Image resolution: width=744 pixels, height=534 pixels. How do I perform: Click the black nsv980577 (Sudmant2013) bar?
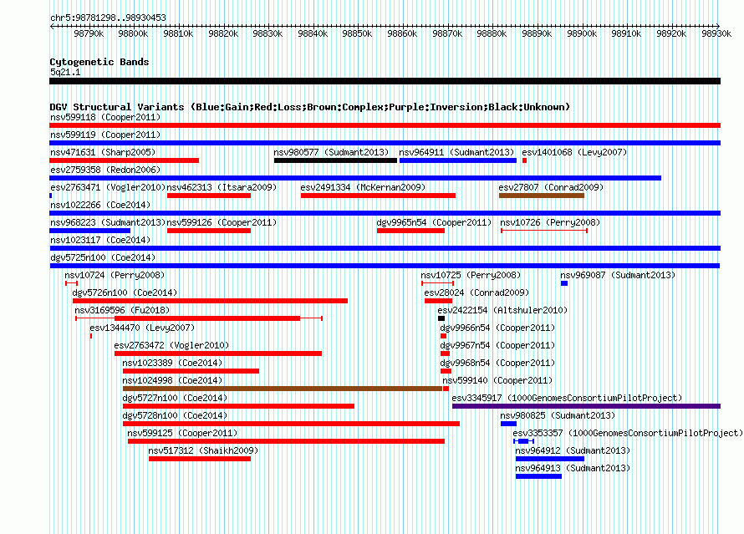tap(335, 160)
